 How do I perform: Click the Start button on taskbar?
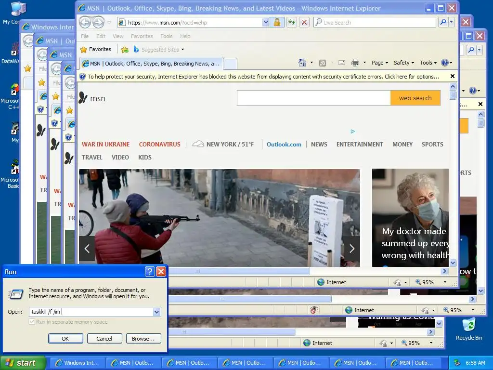(23, 363)
